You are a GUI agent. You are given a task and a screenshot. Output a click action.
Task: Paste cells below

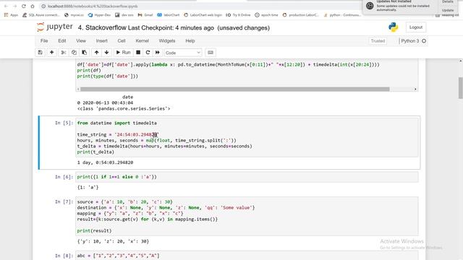[85, 53]
